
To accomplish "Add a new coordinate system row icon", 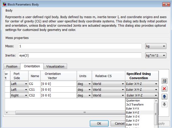I will [x=164, y=81].
